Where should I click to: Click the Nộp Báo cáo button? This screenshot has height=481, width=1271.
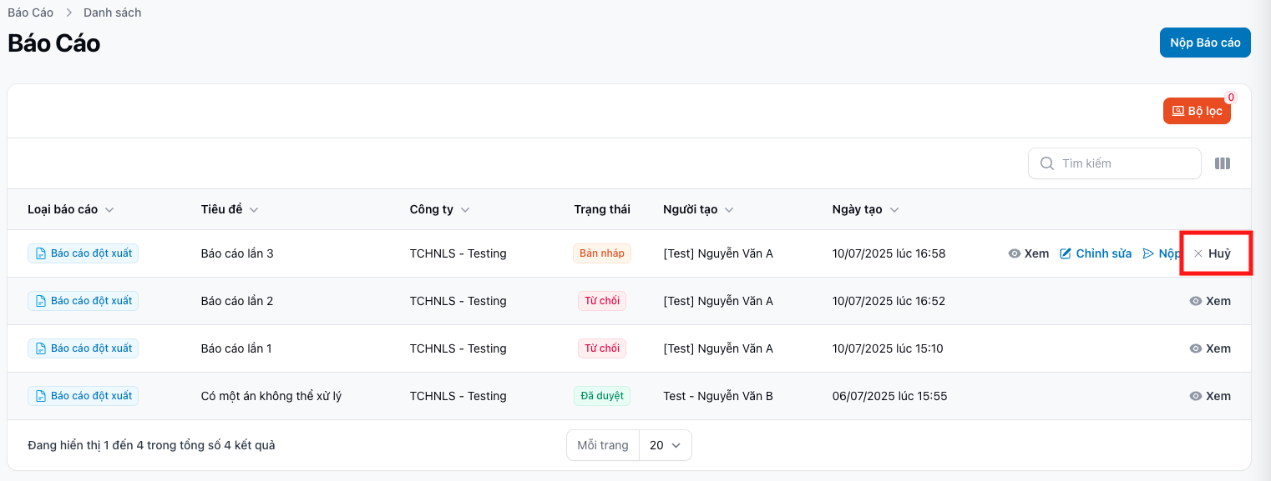click(1204, 43)
